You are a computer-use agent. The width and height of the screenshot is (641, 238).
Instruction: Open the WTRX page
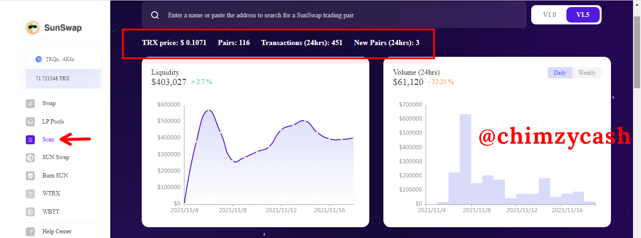click(51, 193)
